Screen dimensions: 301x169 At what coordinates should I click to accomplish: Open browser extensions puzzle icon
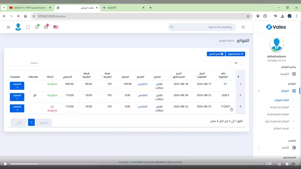[265, 16]
